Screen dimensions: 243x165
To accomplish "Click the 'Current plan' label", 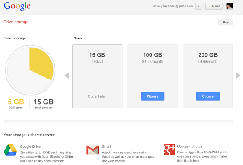I will click(x=97, y=96).
